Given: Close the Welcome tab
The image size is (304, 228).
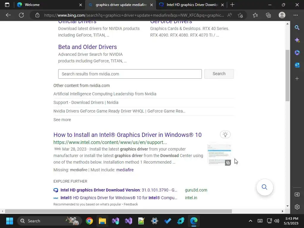Looking at the screenshot, I should coord(80,5).
